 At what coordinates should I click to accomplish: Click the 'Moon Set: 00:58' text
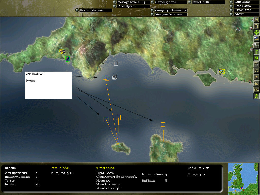(108, 188)
